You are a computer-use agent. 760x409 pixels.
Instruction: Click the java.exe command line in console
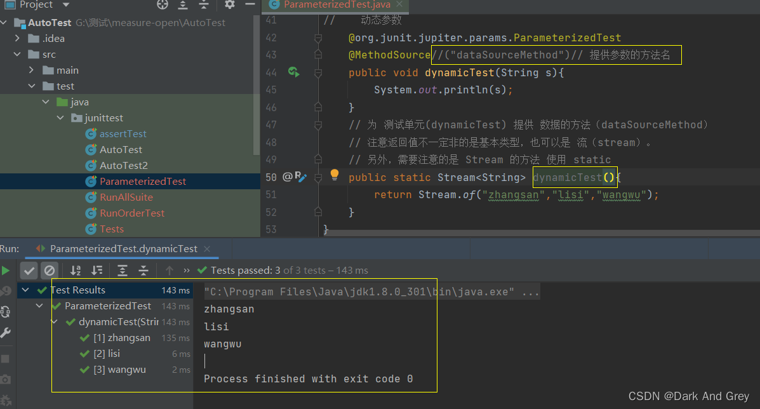point(372,292)
